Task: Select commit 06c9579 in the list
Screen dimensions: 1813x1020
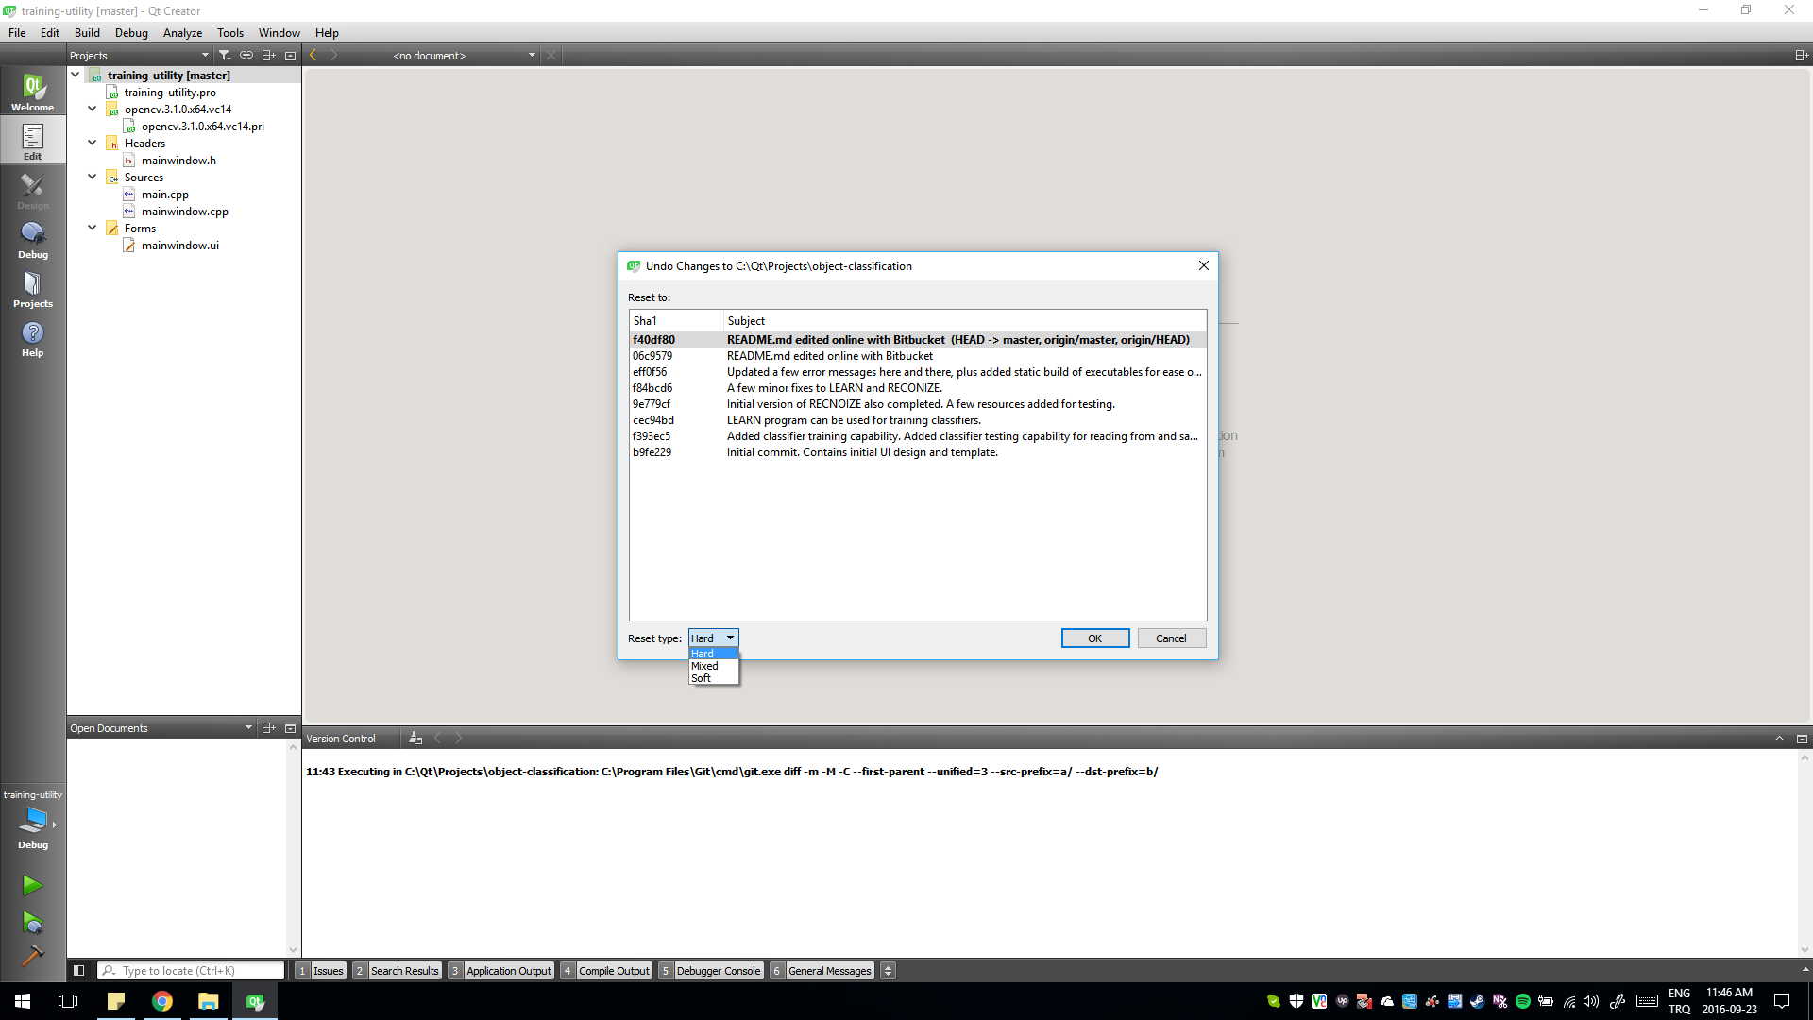Action: 918,356
